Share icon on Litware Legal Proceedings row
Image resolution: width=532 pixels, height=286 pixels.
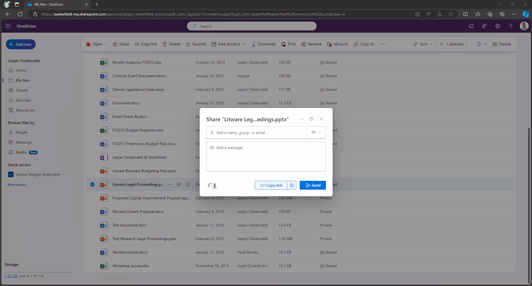point(179,184)
